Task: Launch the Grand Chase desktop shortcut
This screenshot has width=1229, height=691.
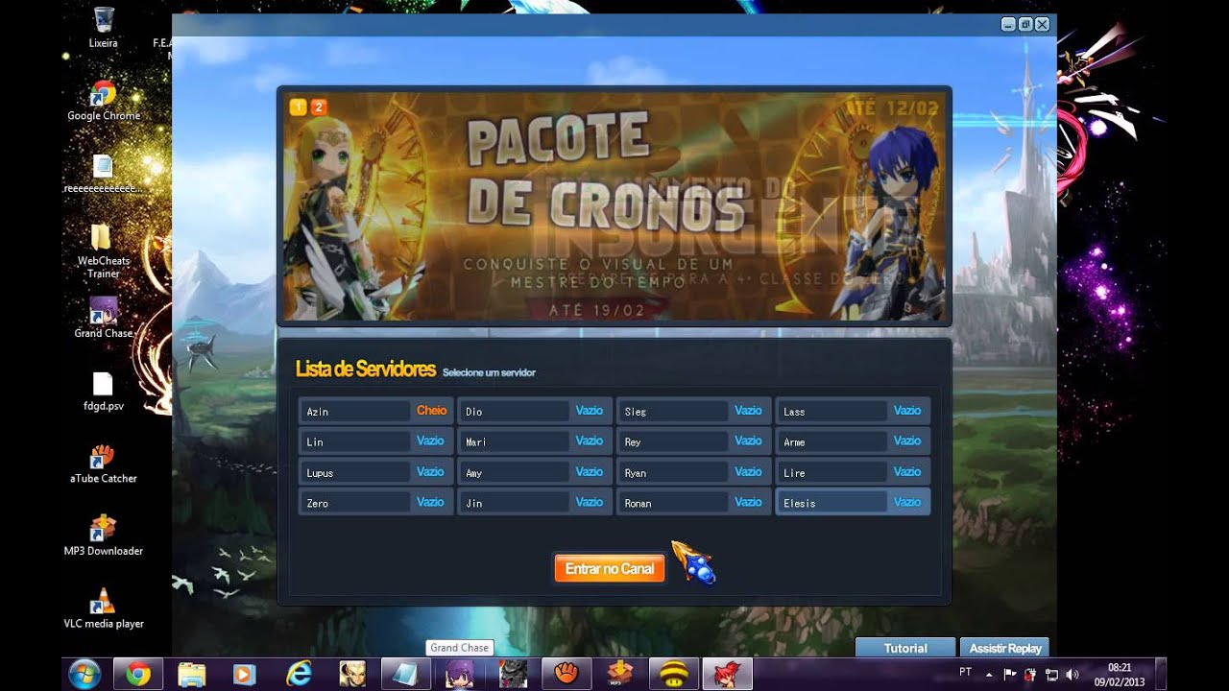Action: click(x=103, y=318)
